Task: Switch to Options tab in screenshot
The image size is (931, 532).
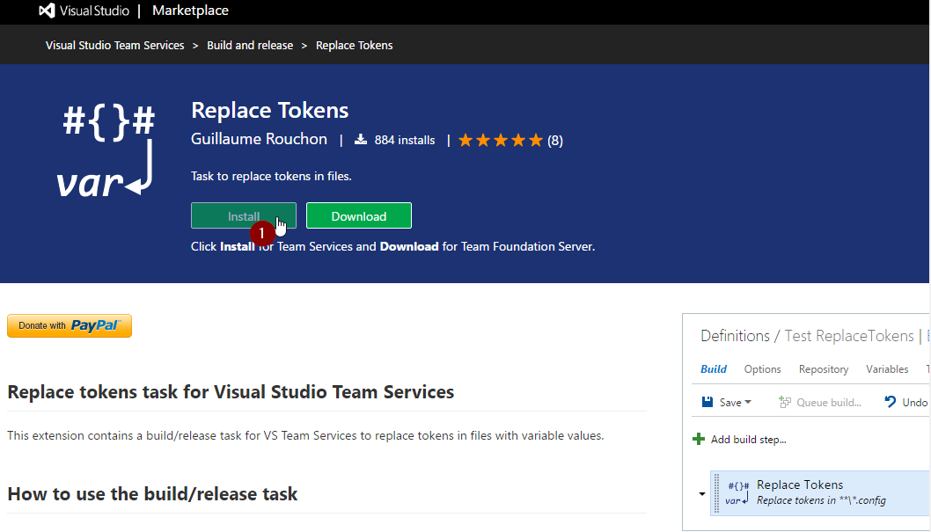Action: pyautogui.click(x=762, y=369)
